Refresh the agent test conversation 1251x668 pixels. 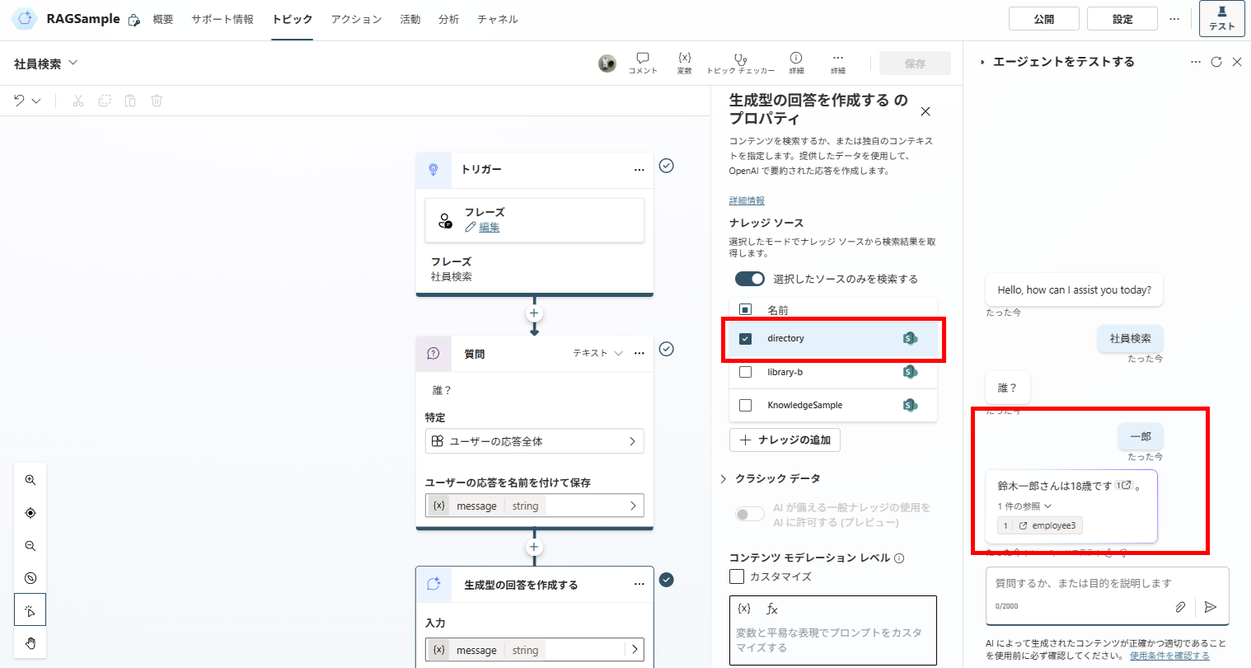tap(1216, 61)
